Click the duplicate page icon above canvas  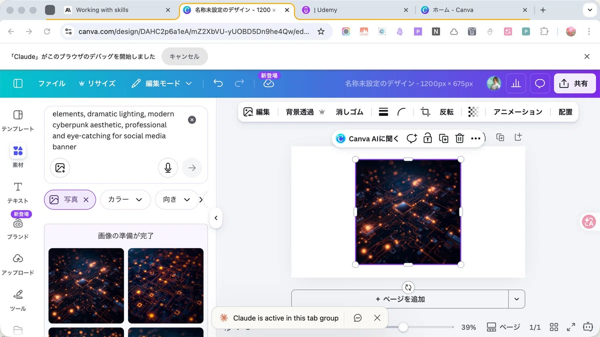tap(500, 137)
